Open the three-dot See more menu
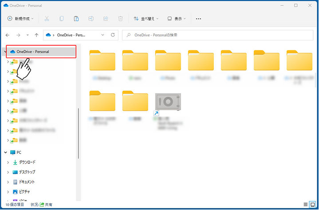Viewport: 319px width, 210px height. point(198,19)
